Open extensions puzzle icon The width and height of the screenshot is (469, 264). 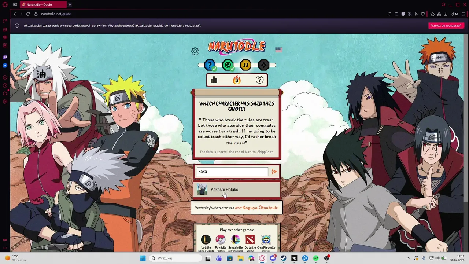pos(432,14)
